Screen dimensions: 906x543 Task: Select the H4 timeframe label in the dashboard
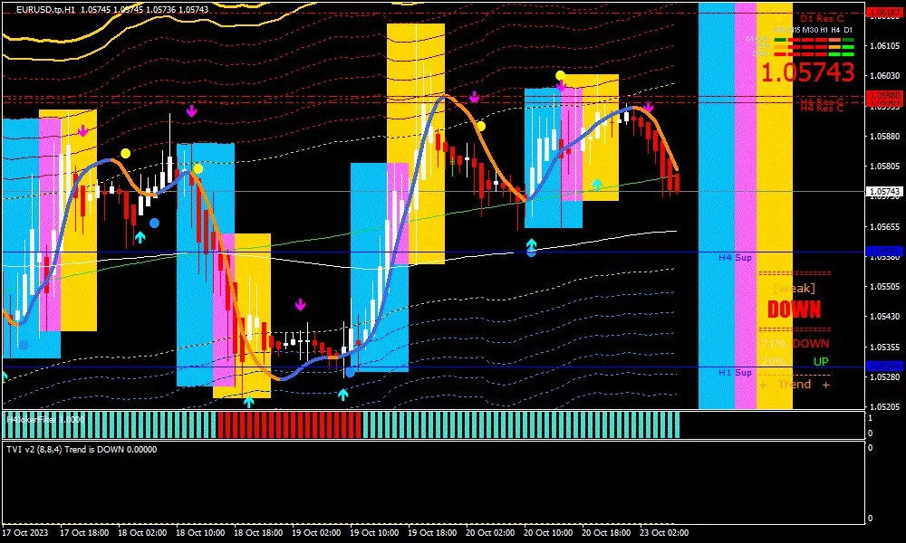(x=835, y=30)
